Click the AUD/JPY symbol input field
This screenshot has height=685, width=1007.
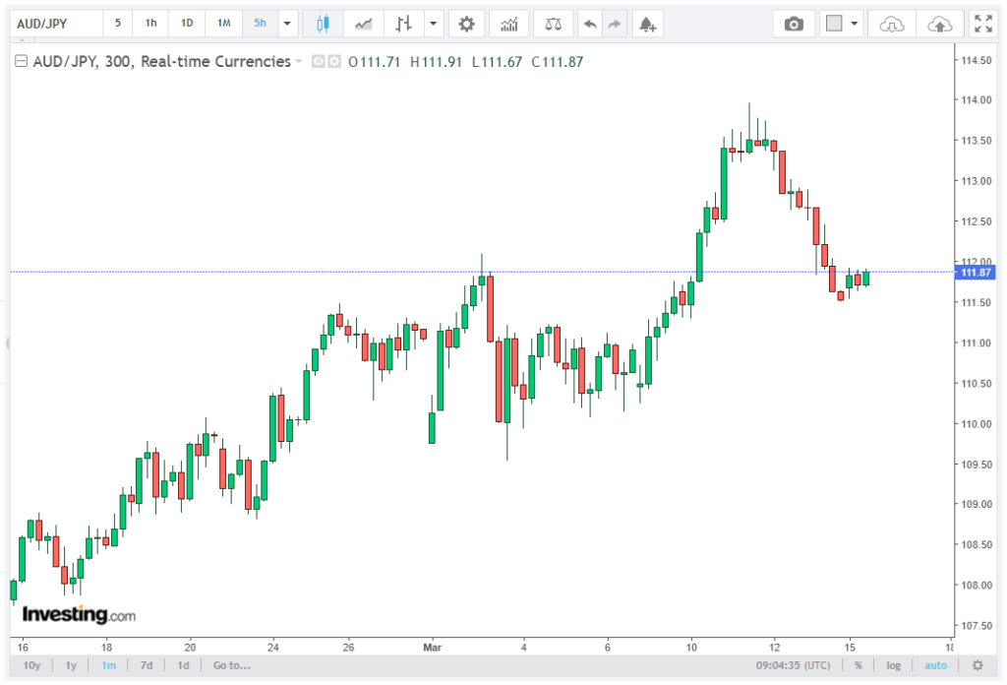coord(54,24)
